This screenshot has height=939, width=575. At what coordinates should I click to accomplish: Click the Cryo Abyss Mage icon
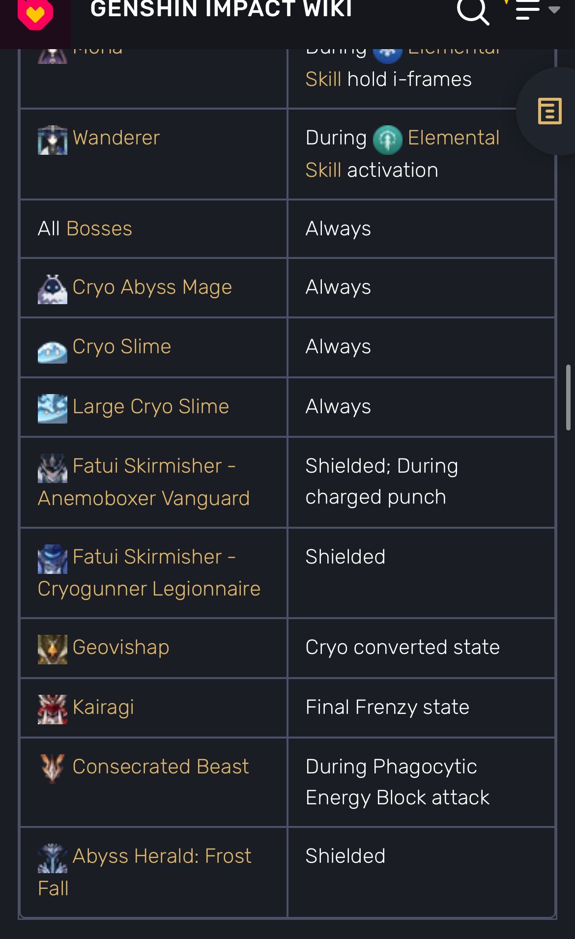pos(53,289)
